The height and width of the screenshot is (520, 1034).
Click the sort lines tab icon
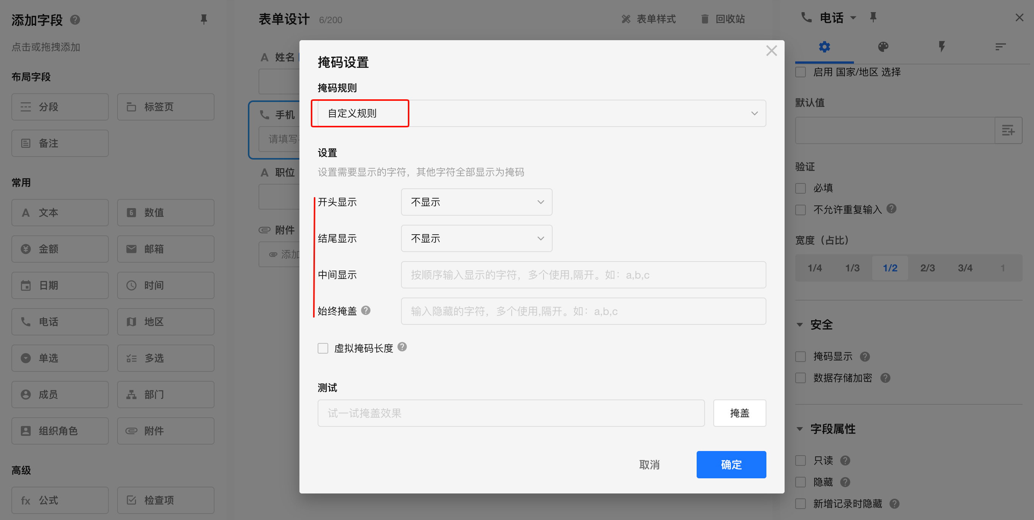pos(1000,47)
